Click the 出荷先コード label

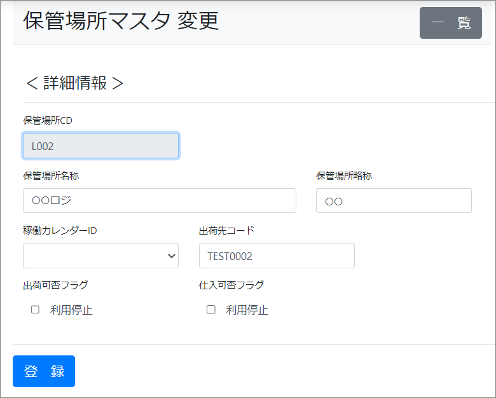226,230
